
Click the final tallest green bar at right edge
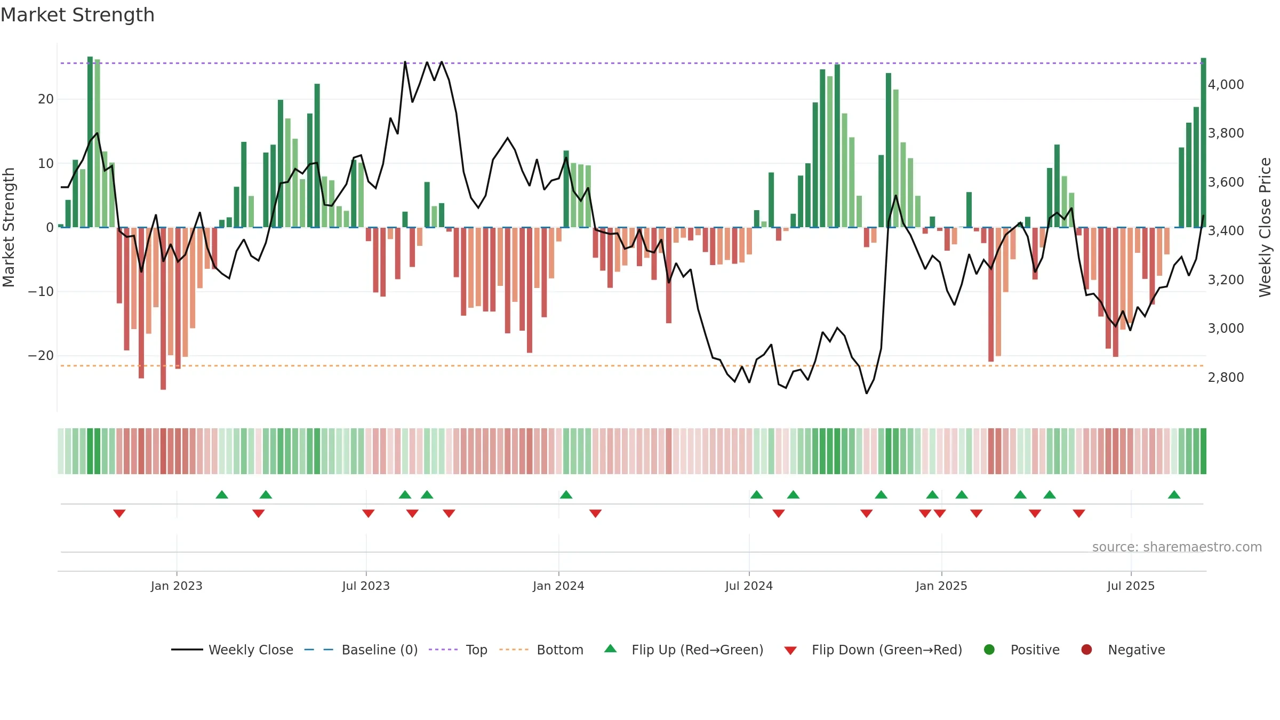tap(1203, 142)
